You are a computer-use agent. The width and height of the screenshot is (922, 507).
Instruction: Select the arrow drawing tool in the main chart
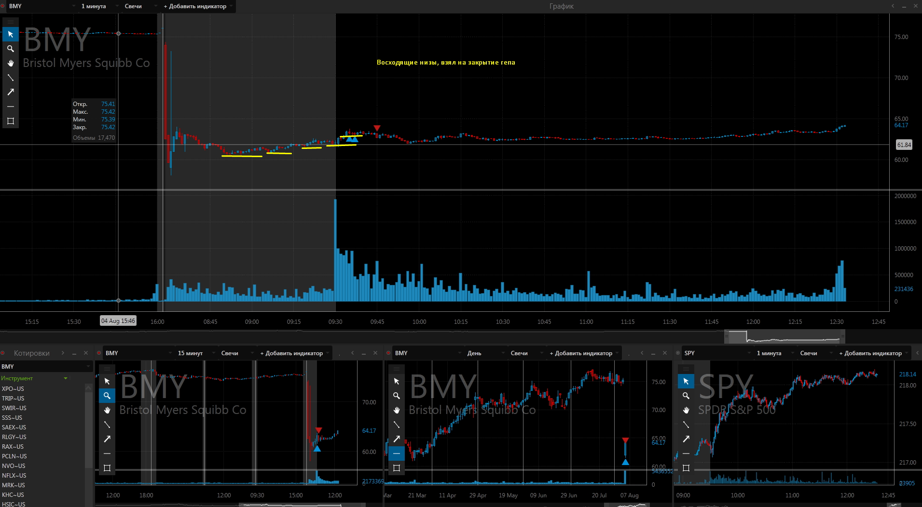11,92
